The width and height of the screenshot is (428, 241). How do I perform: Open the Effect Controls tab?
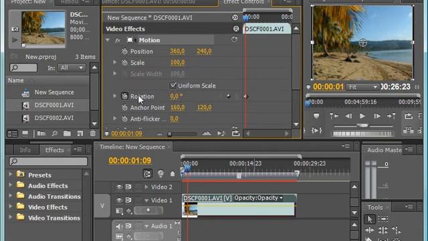[243, 2]
